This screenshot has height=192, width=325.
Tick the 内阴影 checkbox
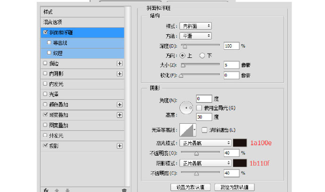[45, 73]
